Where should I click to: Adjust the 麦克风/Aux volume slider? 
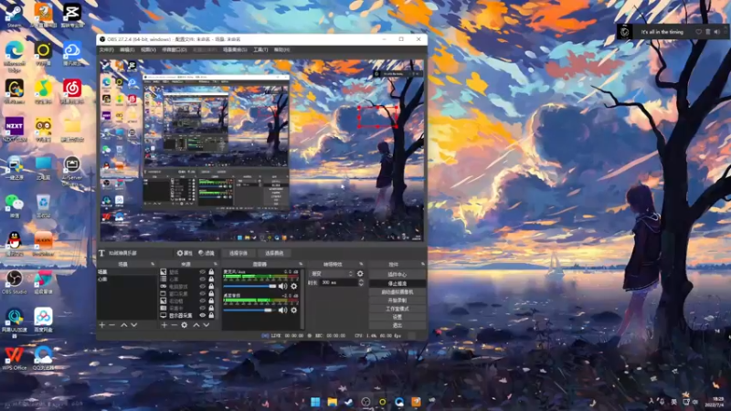[249, 286]
